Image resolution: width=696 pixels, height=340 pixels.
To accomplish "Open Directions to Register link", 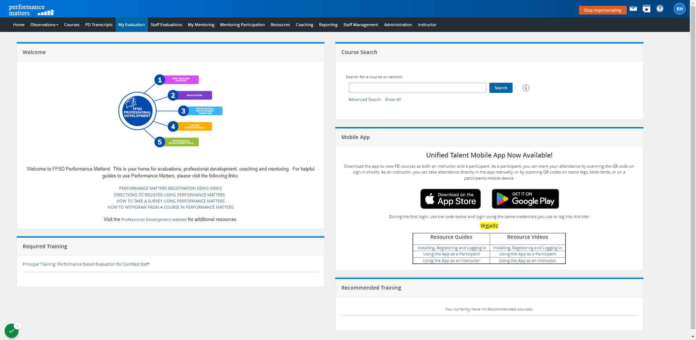I will click(x=169, y=195).
